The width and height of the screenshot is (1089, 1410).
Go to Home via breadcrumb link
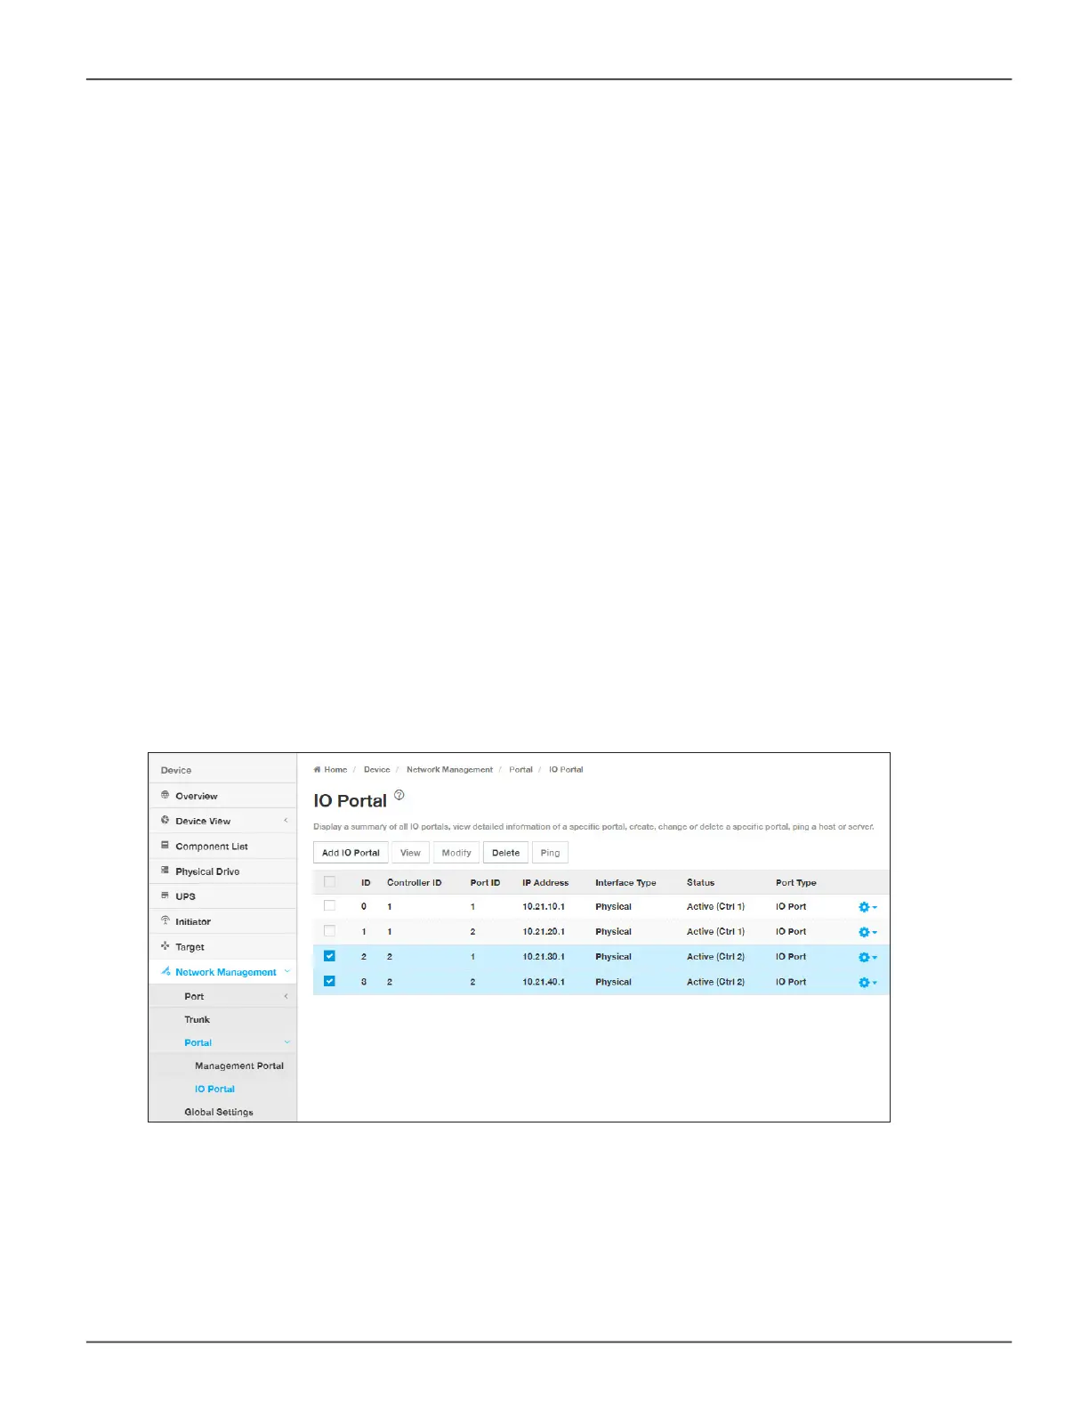335,769
